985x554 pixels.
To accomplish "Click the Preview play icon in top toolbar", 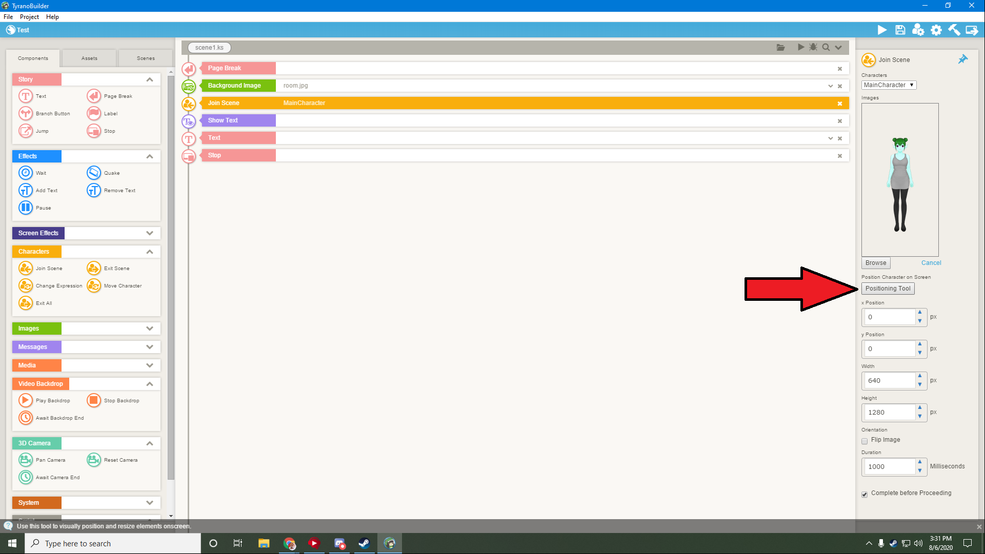I will (x=882, y=30).
